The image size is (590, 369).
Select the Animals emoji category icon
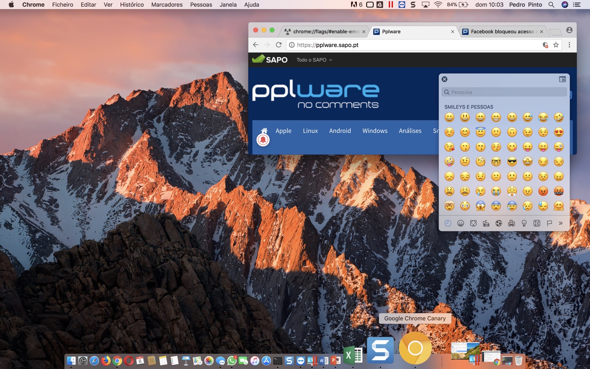[473, 223]
